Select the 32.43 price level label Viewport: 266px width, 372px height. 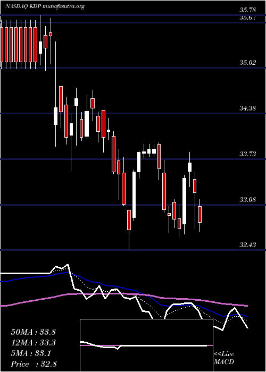247,244
